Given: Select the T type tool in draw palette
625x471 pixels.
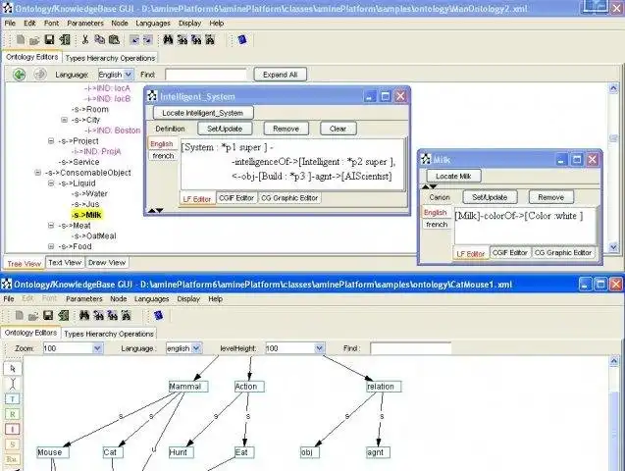Looking at the screenshot, I should [x=13, y=398].
